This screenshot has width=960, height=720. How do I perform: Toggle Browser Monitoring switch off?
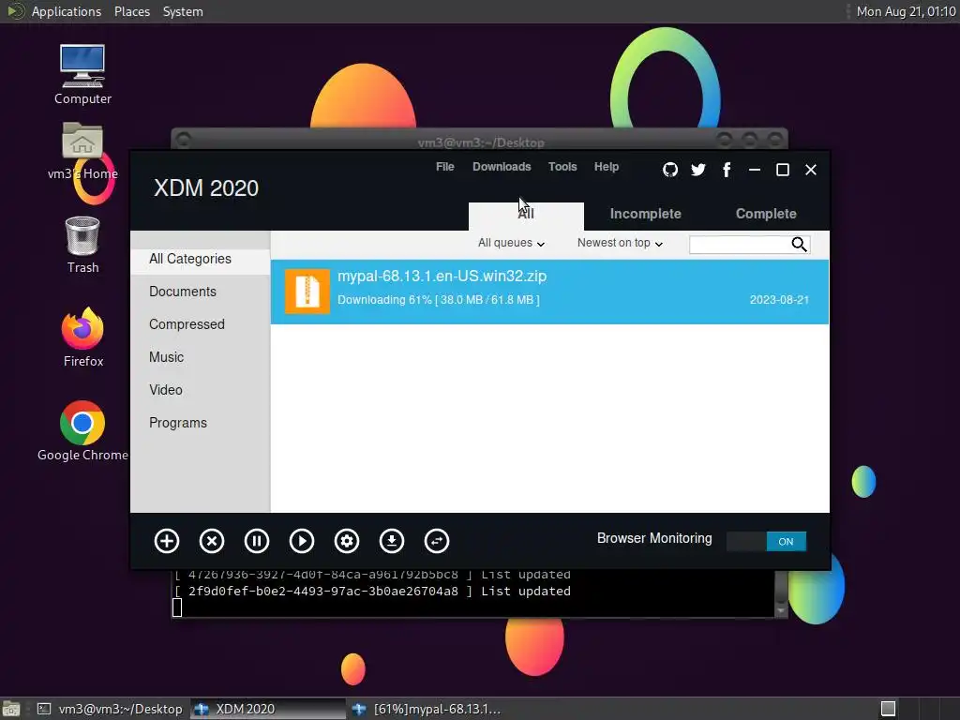(x=766, y=541)
